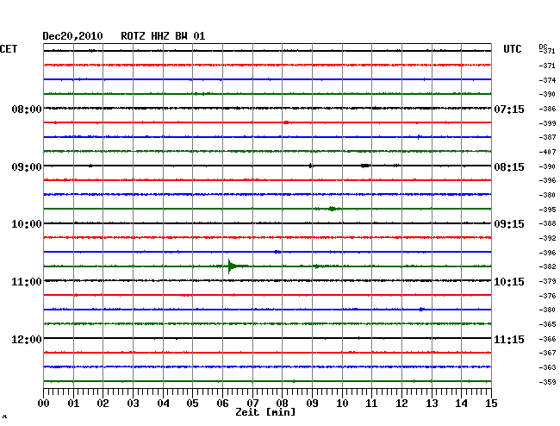Click the 03 minute axis label
This screenshot has width=560, height=426.
point(133,404)
